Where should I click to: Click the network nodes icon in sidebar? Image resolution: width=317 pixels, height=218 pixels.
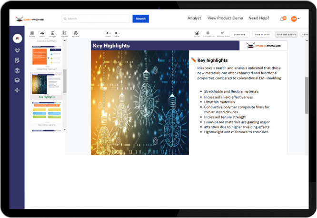(17, 90)
